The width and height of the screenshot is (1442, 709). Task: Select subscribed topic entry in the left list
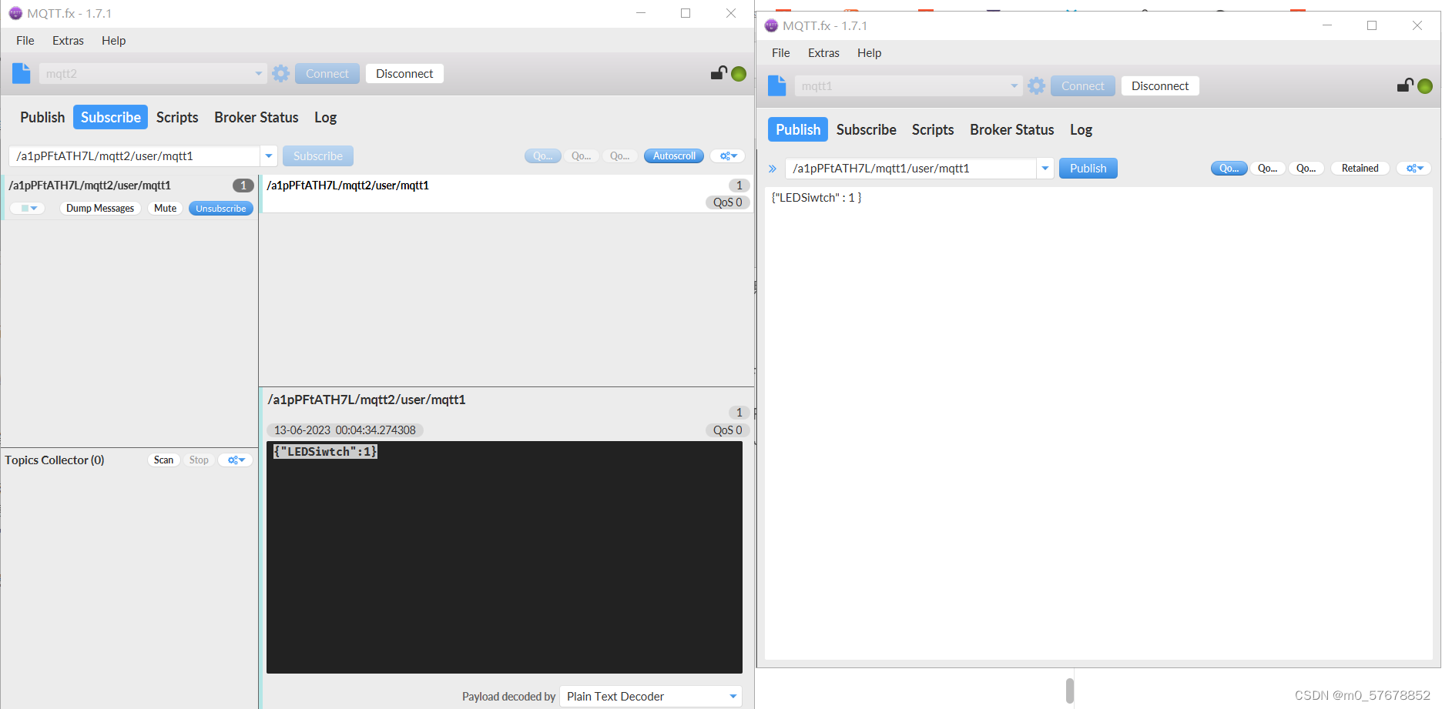tap(130, 197)
